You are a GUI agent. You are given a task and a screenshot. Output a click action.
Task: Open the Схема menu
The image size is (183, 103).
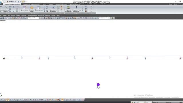[x=18, y=15]
